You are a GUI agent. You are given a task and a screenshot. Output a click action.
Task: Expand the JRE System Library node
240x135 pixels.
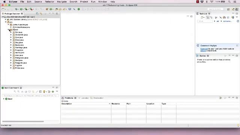point(6,19)
